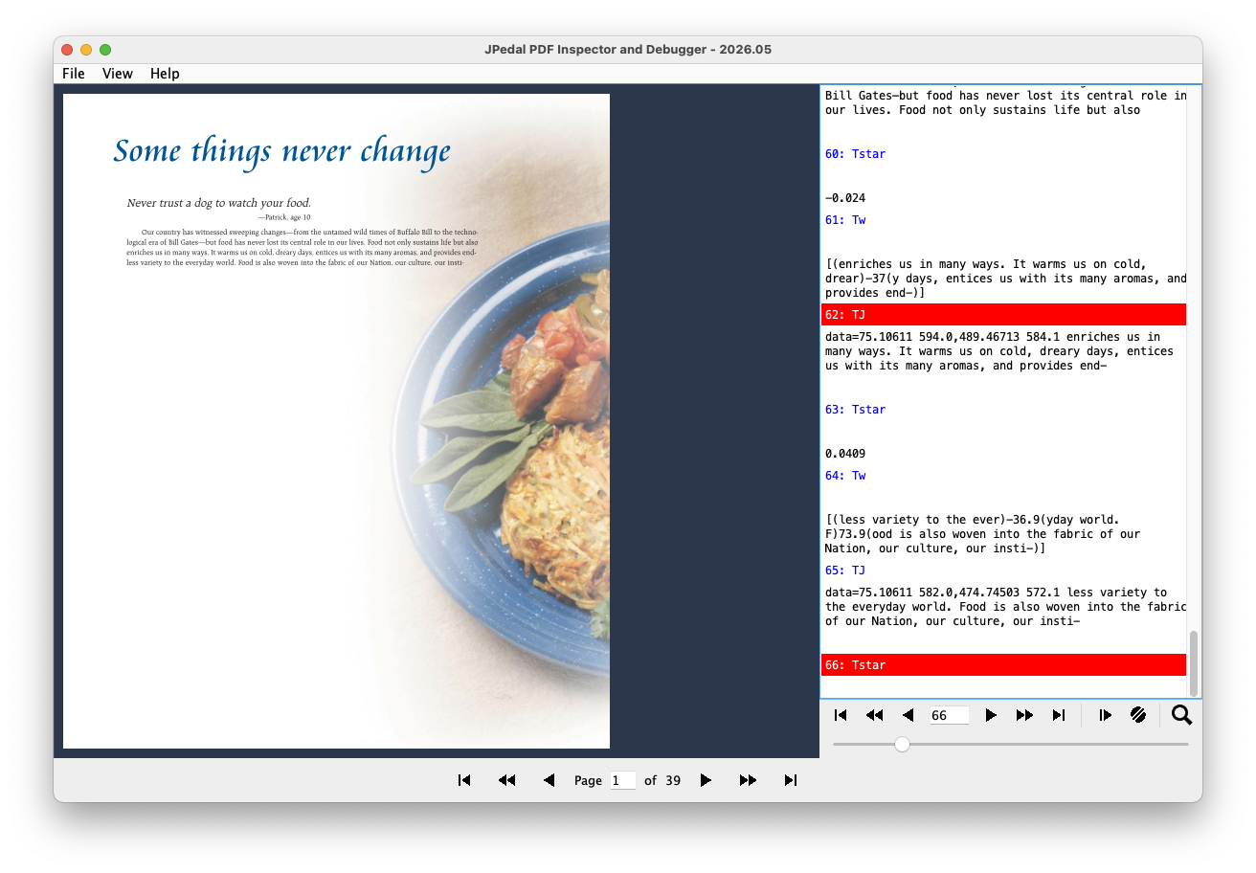Viewport: 1256px width, 873px height.
Task: Go to last page of PDF
Action: pyautogui.click(x=791, y=780)
